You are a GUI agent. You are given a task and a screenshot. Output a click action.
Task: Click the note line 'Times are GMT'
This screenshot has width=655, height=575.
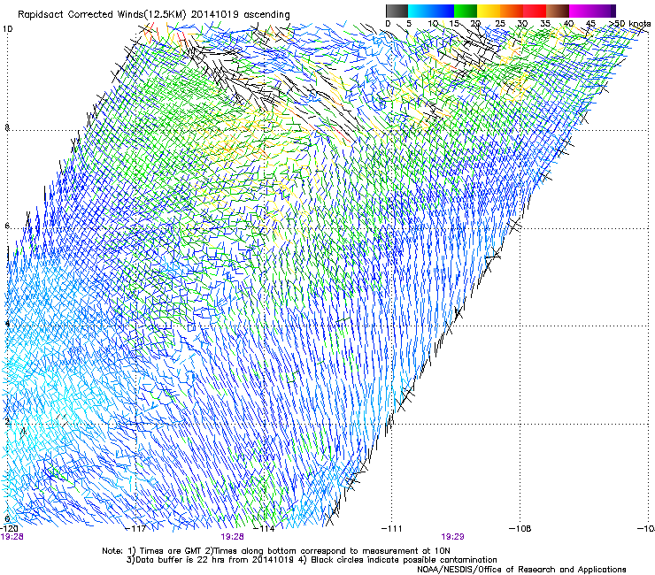[x=171, y=551]
